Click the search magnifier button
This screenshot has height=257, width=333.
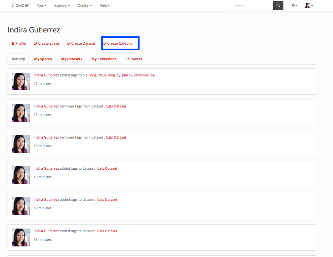278,5
